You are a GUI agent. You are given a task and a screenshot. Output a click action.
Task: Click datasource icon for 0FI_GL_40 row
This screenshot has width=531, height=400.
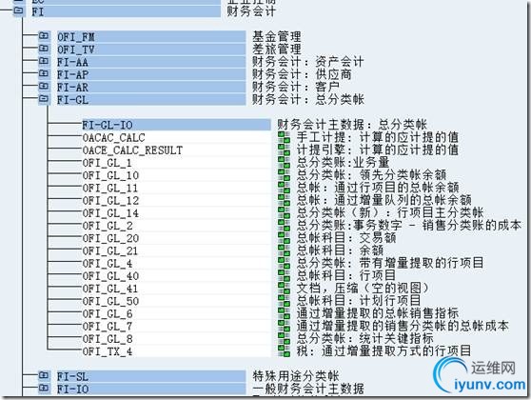284,275
